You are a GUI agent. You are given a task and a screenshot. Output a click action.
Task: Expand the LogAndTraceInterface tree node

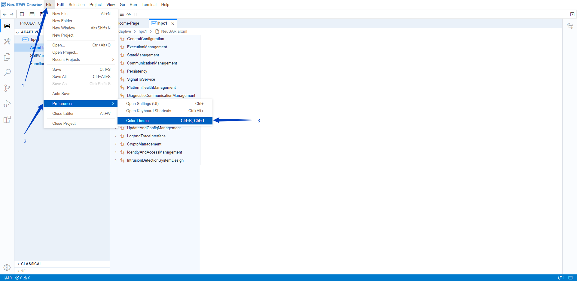pyautogui.click(x=116, y=136)
